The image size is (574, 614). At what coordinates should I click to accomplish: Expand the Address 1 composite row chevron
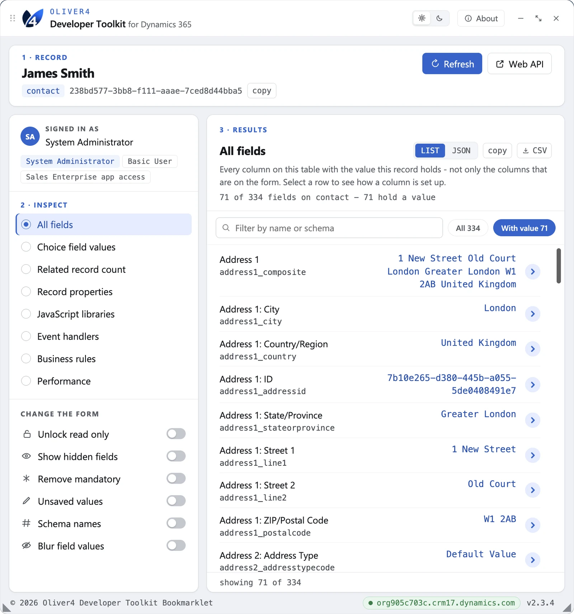click(x=533, y=271)
